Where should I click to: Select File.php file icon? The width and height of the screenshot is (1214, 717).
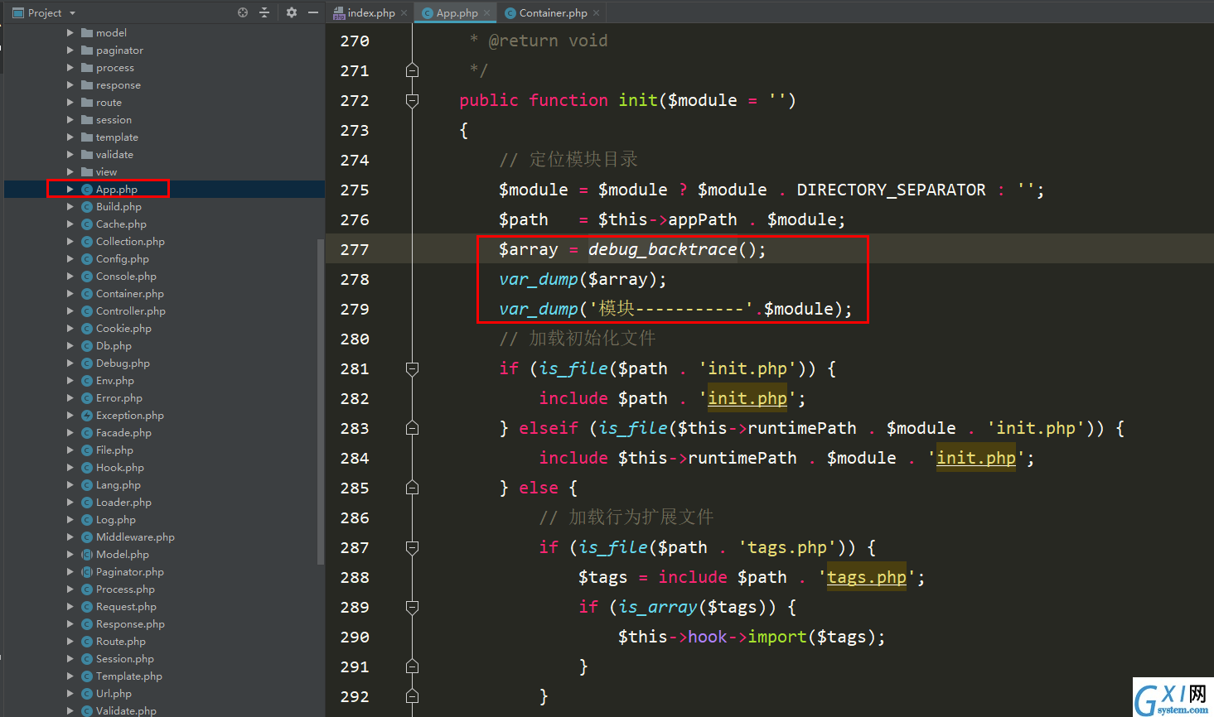(87, 450)
